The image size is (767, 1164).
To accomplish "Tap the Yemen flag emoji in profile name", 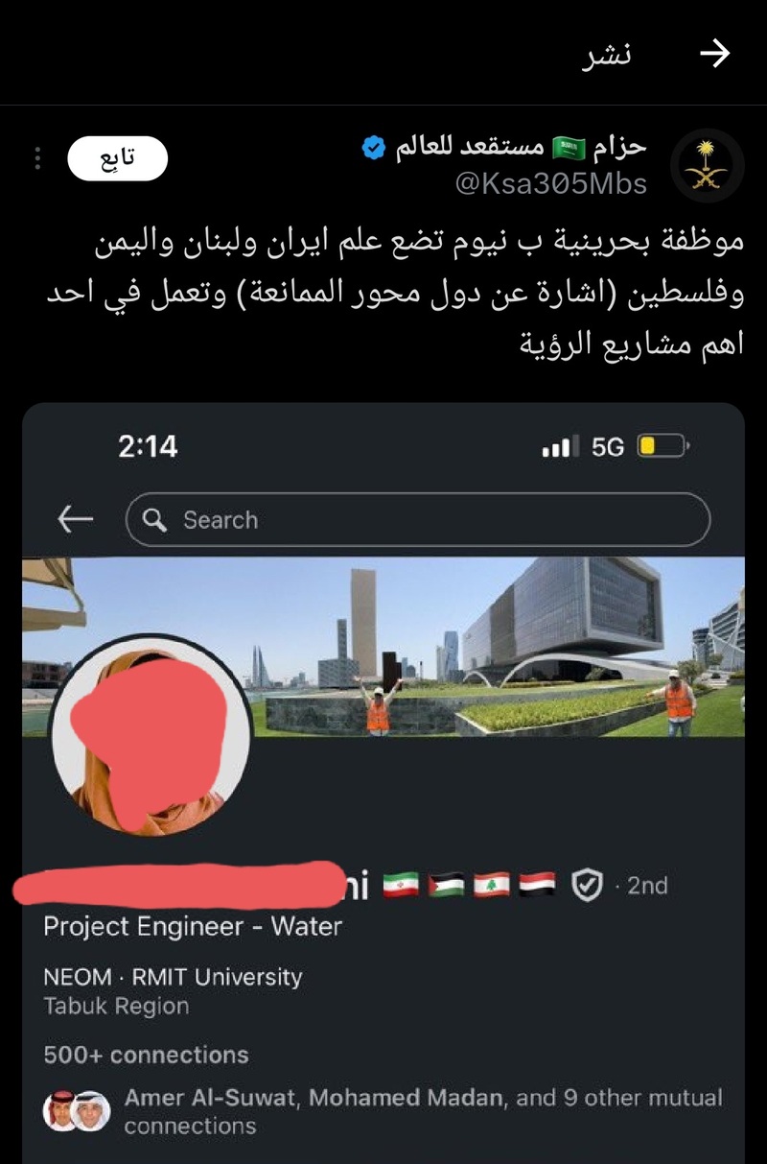I will [538, 885].
